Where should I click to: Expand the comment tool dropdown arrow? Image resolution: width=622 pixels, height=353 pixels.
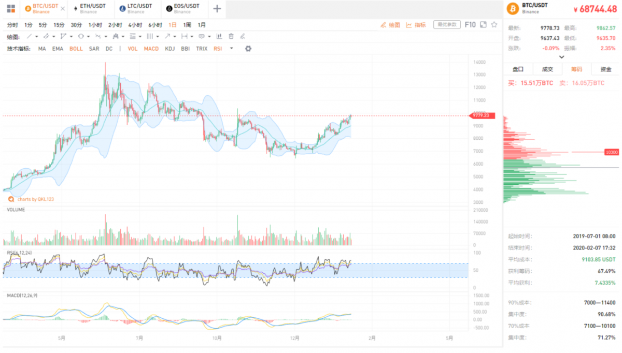[209, 36]
